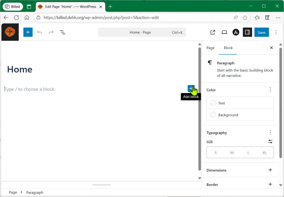This screenshot has width=284, height=197.
Task: Toggle custom font size control
Action: coord(270,142)
